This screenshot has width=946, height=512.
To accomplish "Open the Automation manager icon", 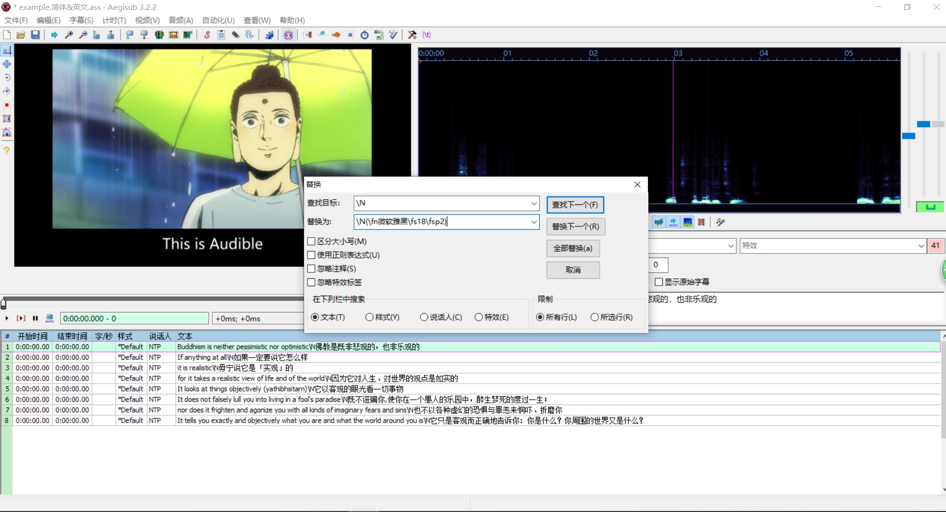I will (x=269, y=35).
